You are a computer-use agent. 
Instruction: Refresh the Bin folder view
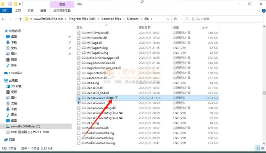[175, 19]
